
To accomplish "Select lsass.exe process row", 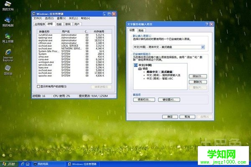I will tap(71, 68).
